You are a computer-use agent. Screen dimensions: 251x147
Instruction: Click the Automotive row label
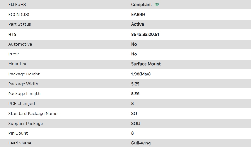click(20, 44)
